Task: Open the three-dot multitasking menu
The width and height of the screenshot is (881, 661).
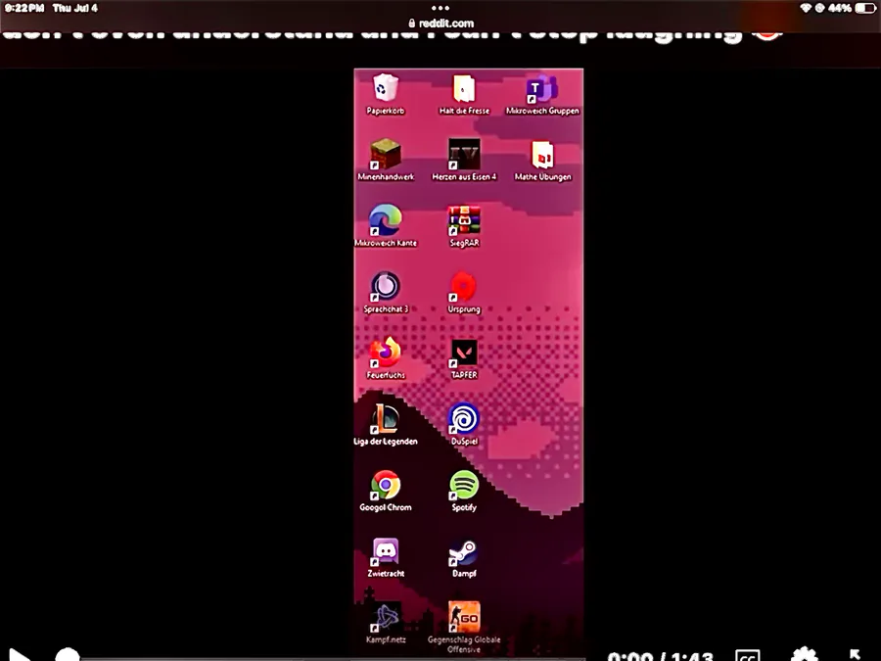Action: [440, 8]
